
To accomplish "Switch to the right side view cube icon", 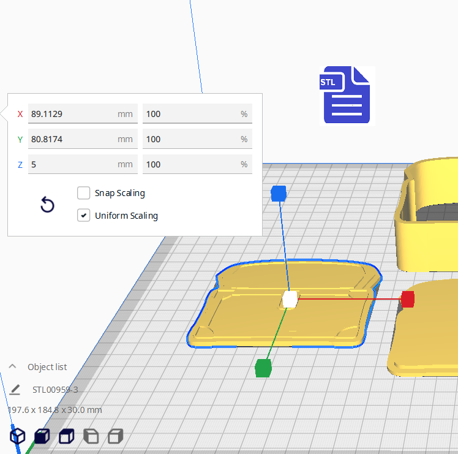I will tap(114, 436).
